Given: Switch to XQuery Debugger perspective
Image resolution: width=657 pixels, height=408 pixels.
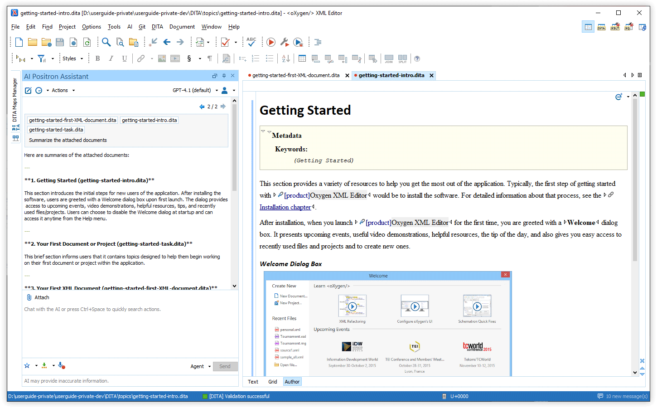Looking at the screenshot, I should pyautogui.click(x=628, y=27).
